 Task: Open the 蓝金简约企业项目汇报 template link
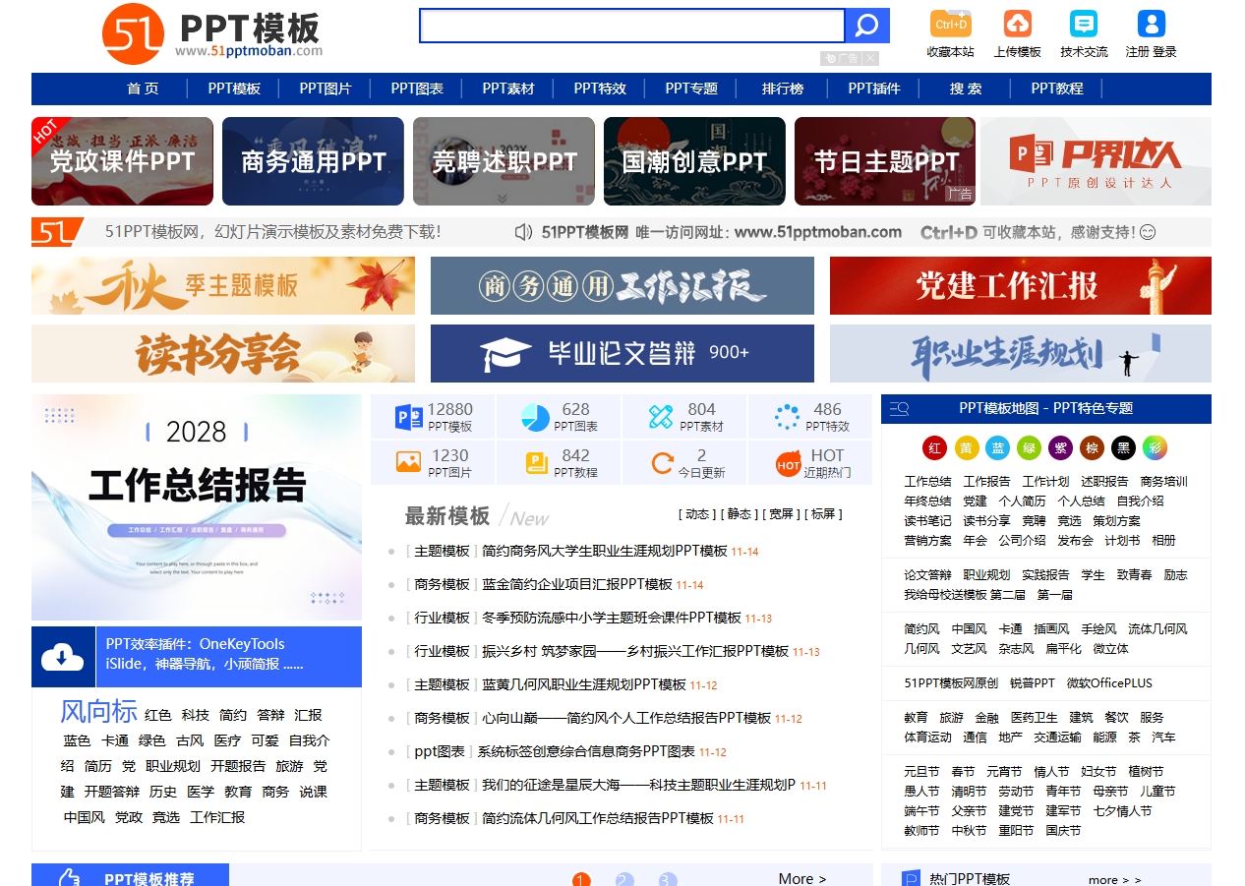click(x=576, y=584)
